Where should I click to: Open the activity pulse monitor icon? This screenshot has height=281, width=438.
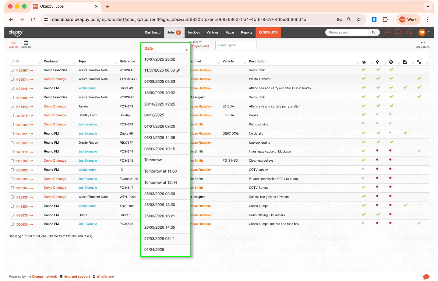click(x=387, y=32)
